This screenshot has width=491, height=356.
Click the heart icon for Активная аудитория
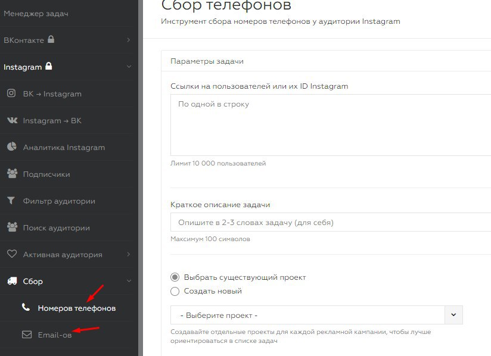click(12, 254)
